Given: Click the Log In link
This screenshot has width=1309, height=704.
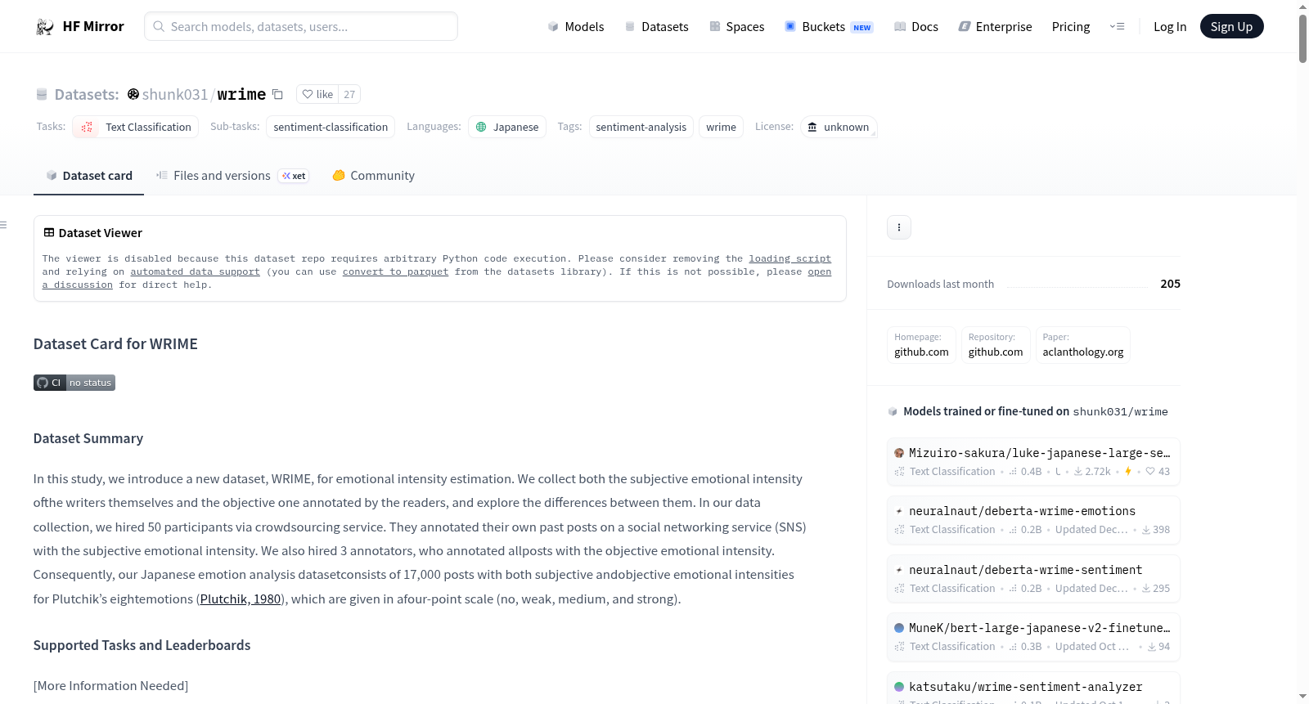Looking at the screenshot, I should [x=1170, y=26].
